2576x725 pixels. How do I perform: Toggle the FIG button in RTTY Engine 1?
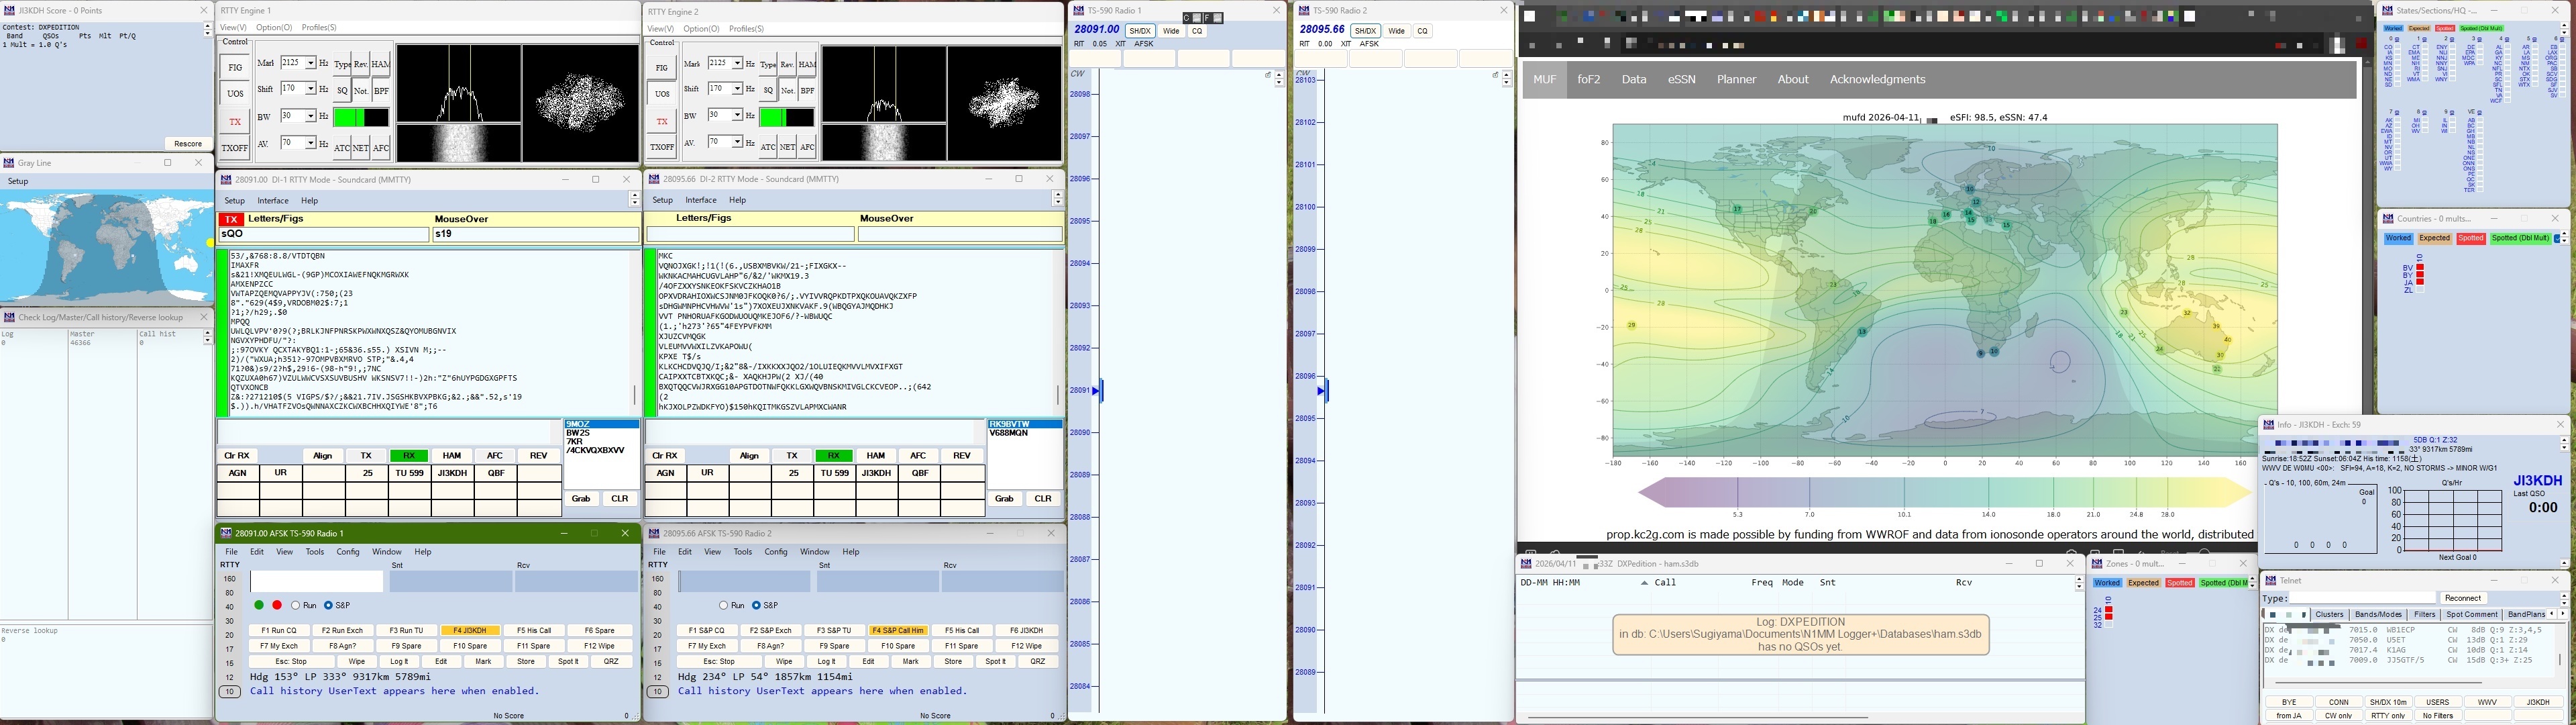point(235,68)
